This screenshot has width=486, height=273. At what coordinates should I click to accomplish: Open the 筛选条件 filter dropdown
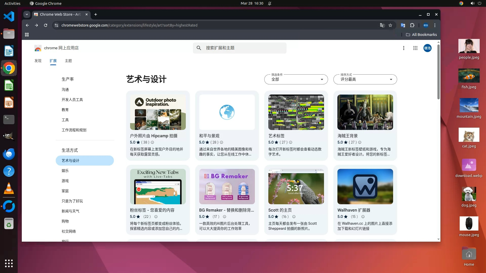click(296, 79)
